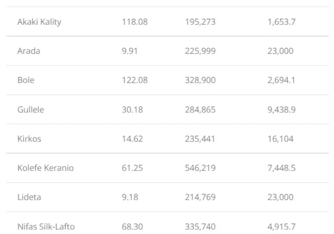Click population value 546,219
This screenshot has width=334, height=234.
(200, 168)
